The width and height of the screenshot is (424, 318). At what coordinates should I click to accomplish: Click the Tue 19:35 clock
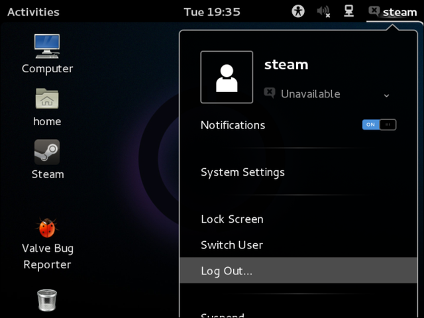click(x=212, y=12)
